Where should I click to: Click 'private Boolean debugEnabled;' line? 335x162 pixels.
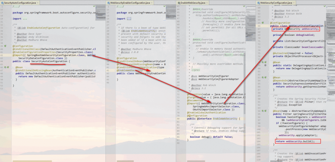(x=294, y=35)
